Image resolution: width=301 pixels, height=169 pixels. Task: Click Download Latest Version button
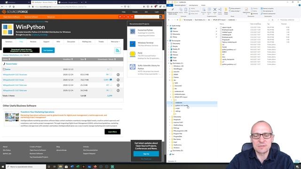pos(21,50)
